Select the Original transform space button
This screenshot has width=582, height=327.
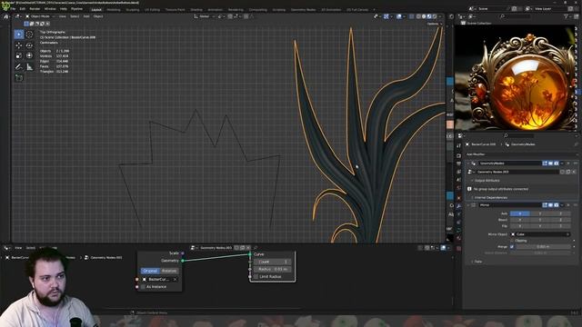pos(150,271)
